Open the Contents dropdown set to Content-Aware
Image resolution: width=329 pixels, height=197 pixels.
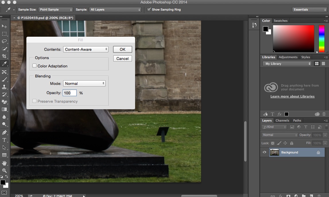click(86, 49)
